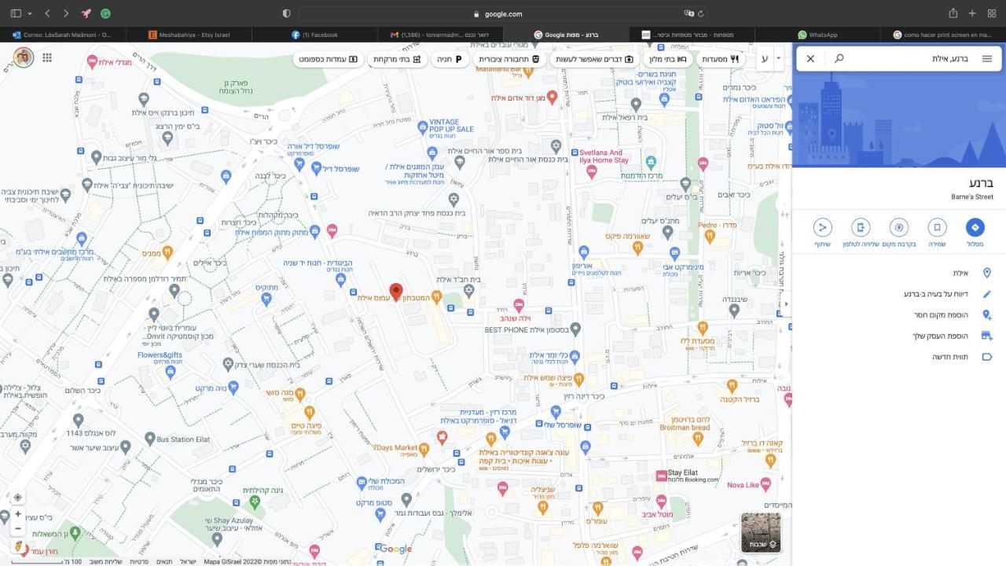Click the שליחה לטלפון send-to-phone icon

tap(861, 227)
